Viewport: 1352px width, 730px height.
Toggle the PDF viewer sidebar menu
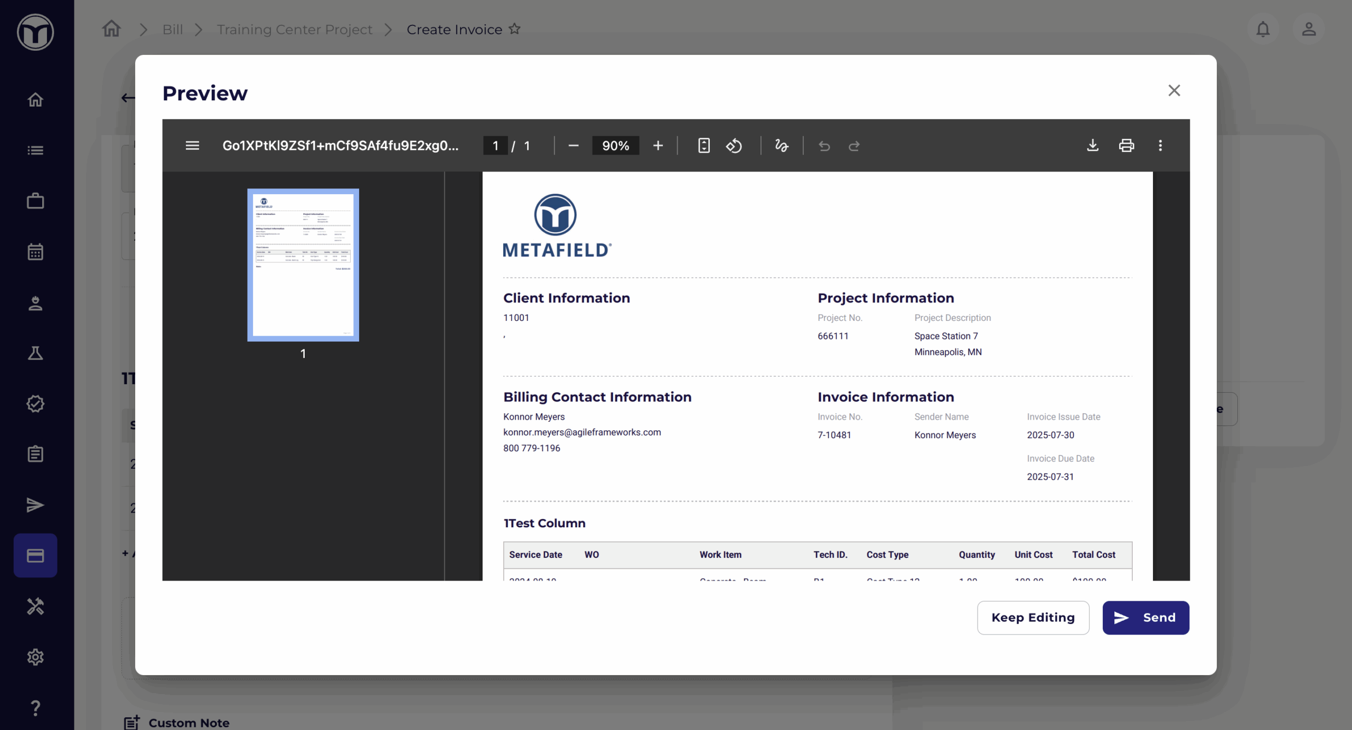tap(192, 145)
